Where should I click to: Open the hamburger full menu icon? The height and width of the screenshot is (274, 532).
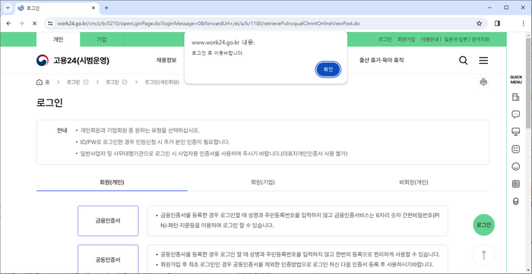point(483,61)
